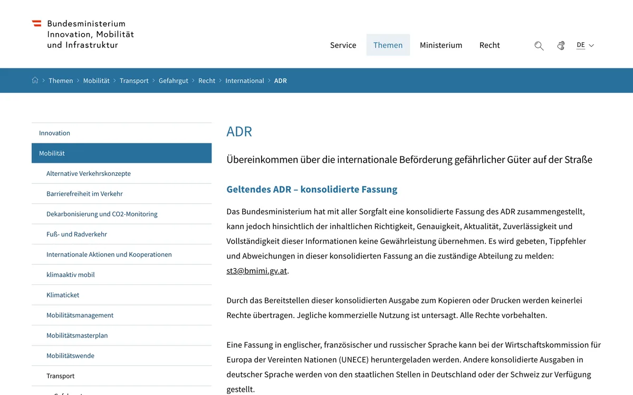
Task: Open Mobilitätsmanagement sidebar link
Action: 121,315
